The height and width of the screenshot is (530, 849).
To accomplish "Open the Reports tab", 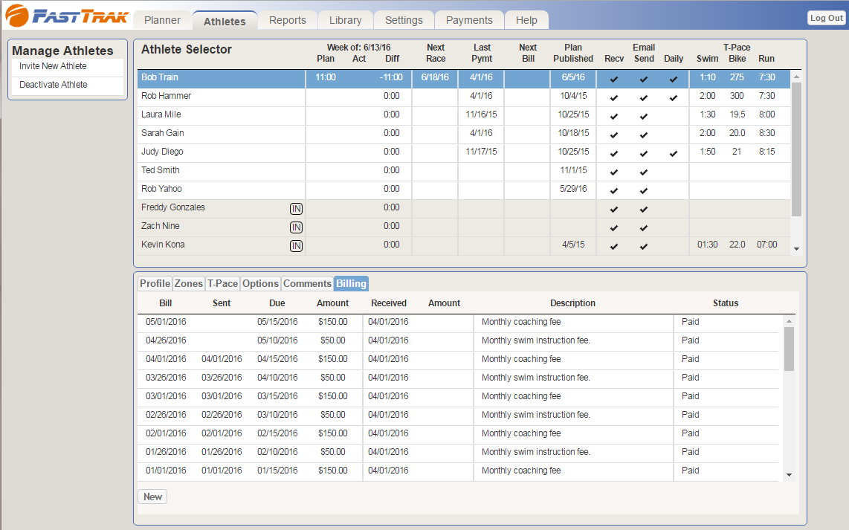I will [x=288, y=20].
